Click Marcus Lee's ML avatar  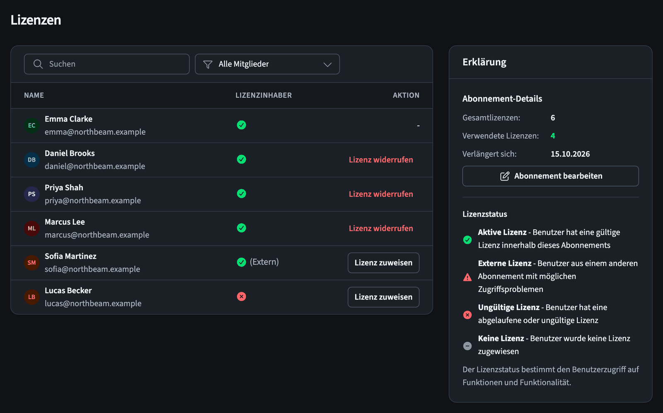pos(32,229)
